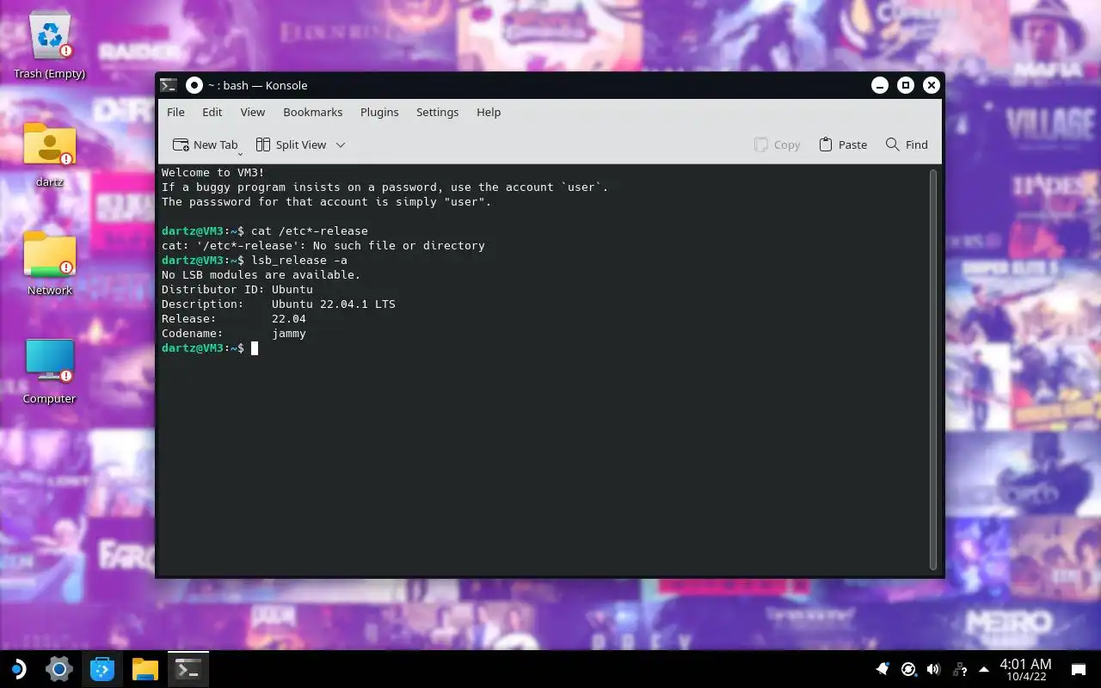Click the 'jammy' codename value
Image resolution: width=1101 pixels, height=688 pixels.
(289, 333)
